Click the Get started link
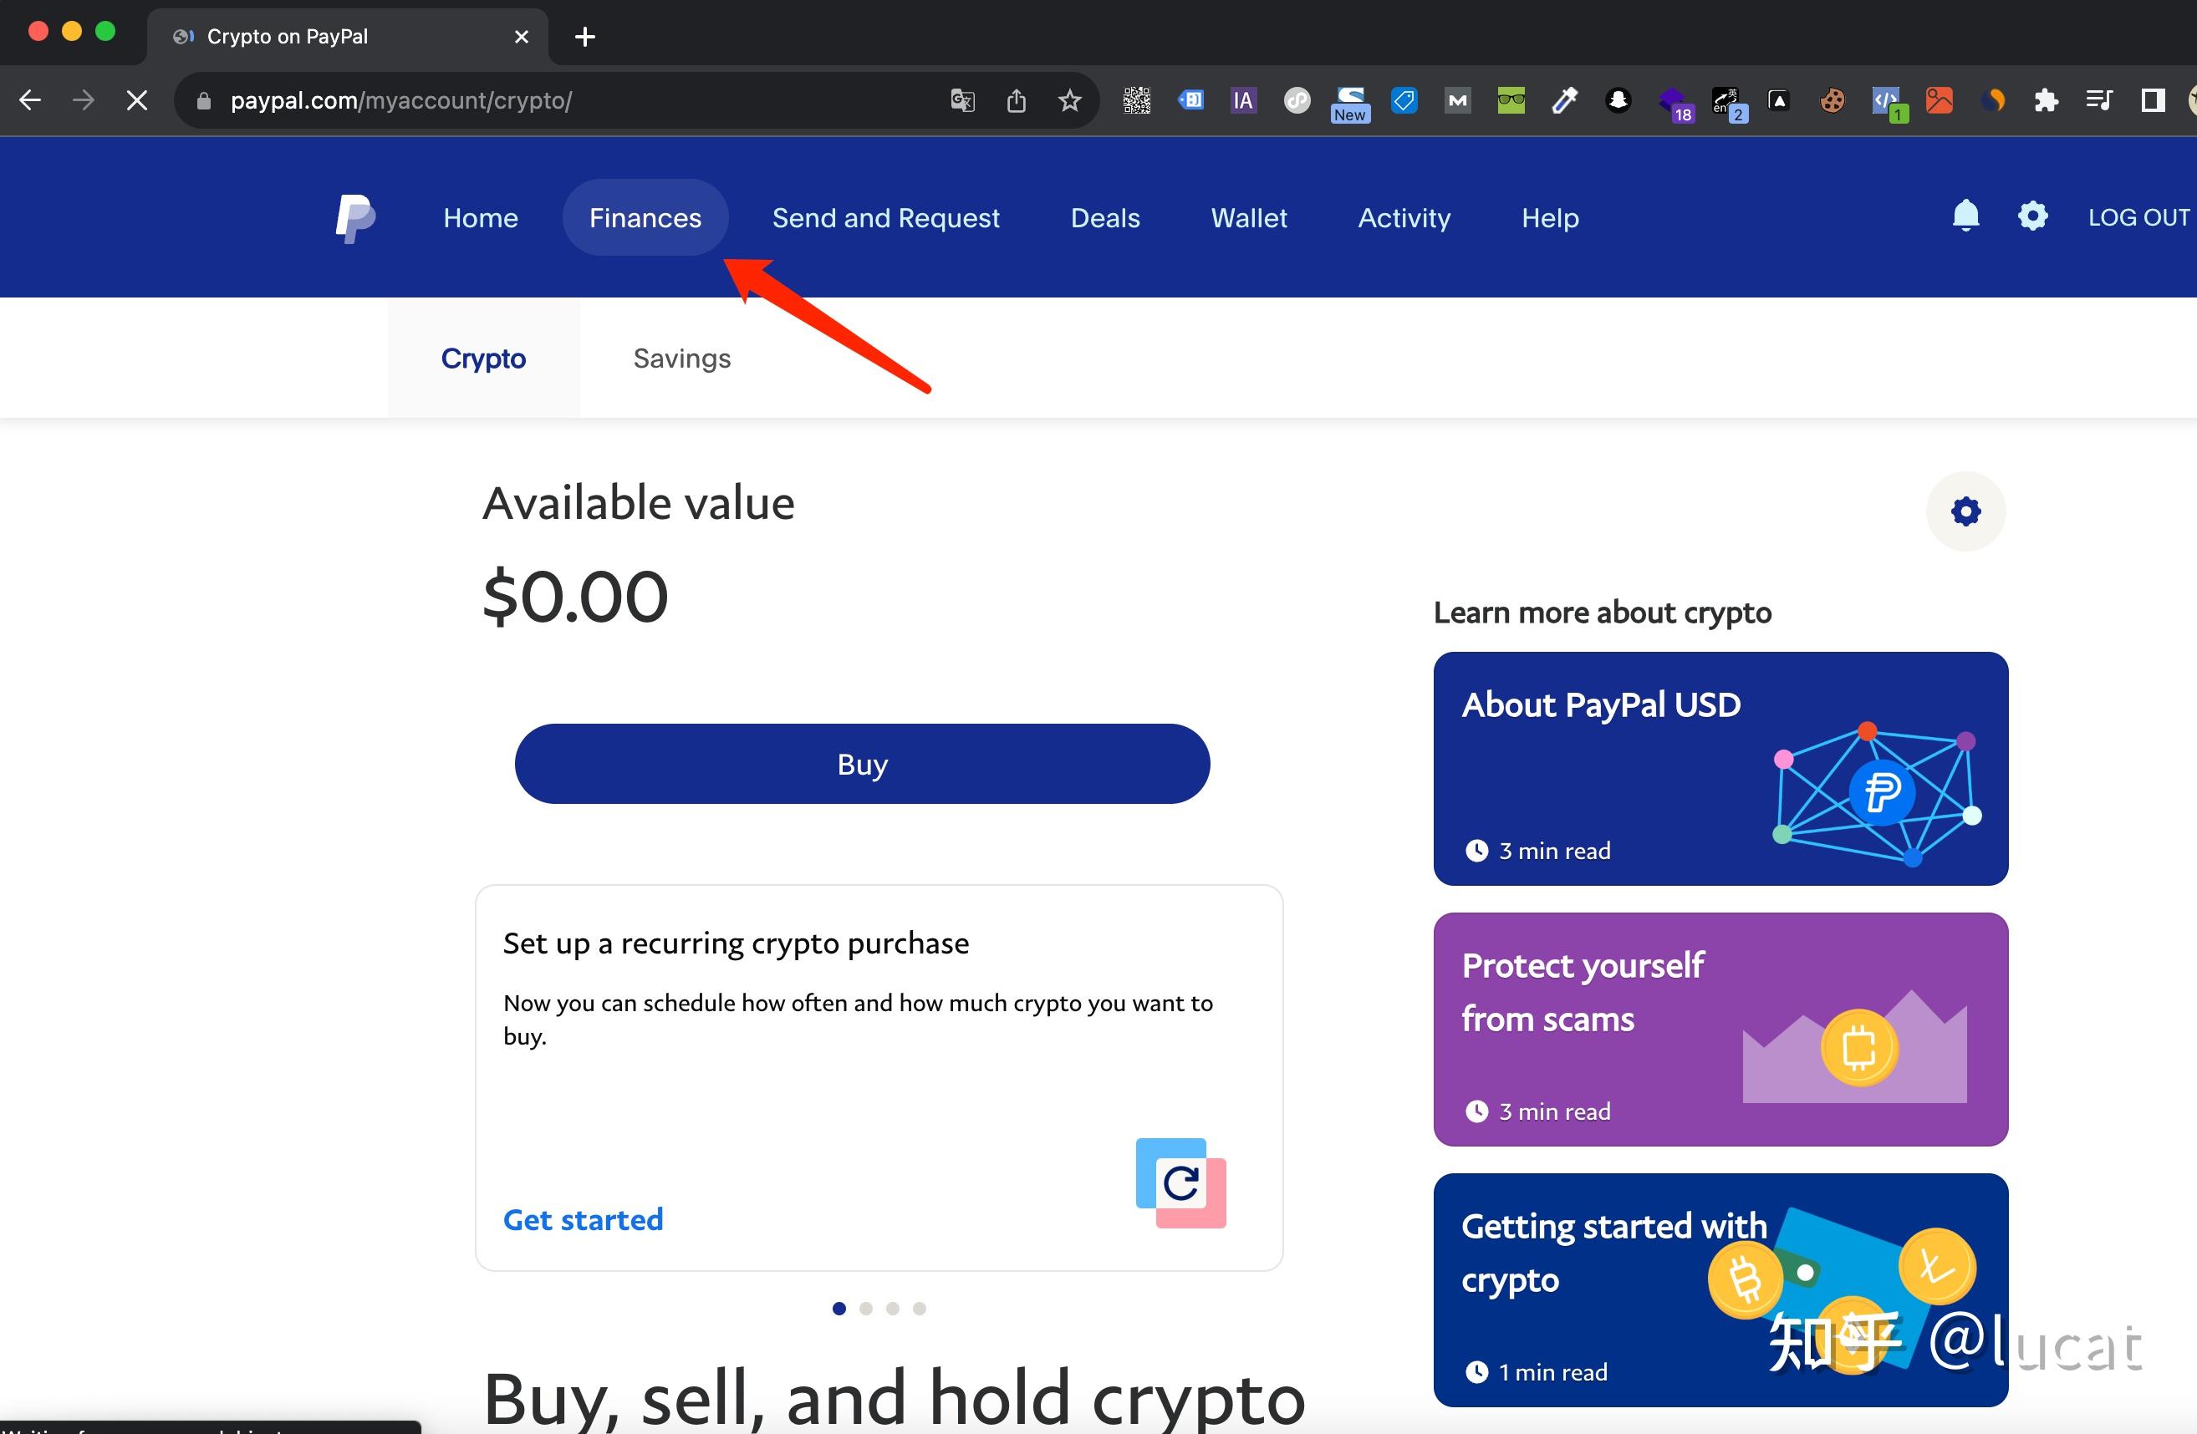Viewport: 2197px width, 1434px height. [x=584, y=1218]
